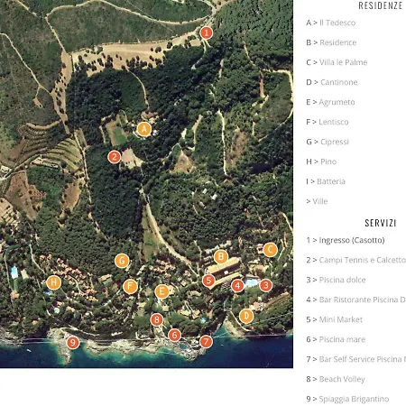
Task: Open the 'E > Agrumeto' link
Action: [330, 102]
